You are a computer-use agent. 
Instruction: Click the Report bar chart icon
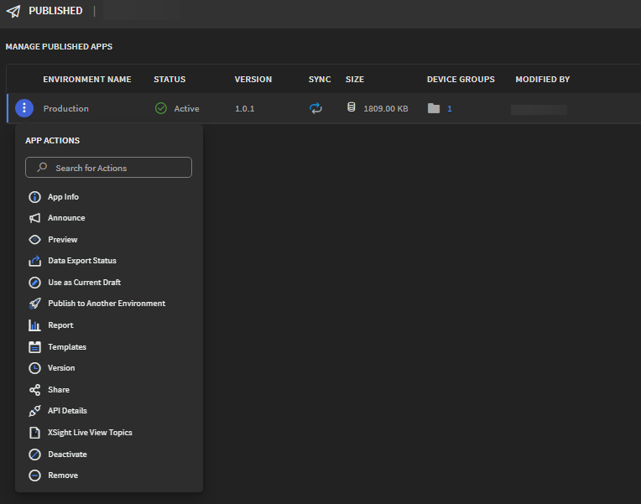[x=34, y=325]
